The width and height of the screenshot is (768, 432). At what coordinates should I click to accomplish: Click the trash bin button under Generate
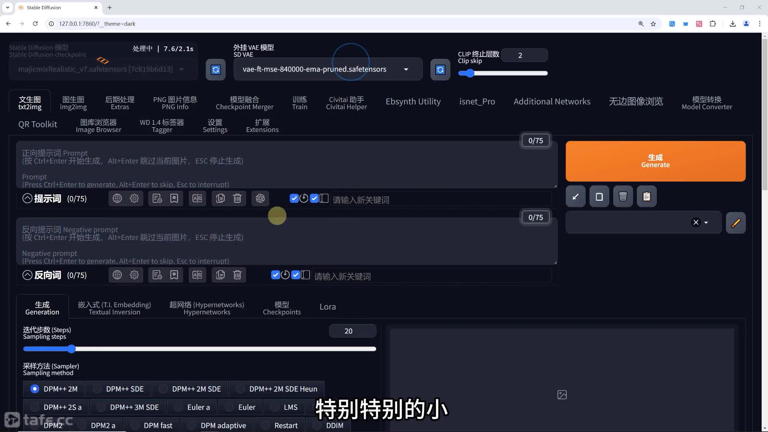tap(623, 196)
